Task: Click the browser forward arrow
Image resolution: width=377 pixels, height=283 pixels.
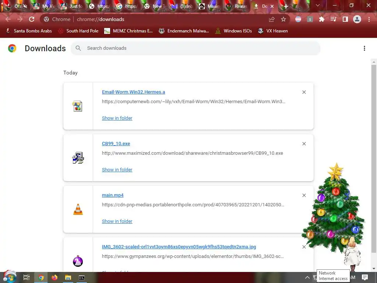Action: tap(20, 19)
